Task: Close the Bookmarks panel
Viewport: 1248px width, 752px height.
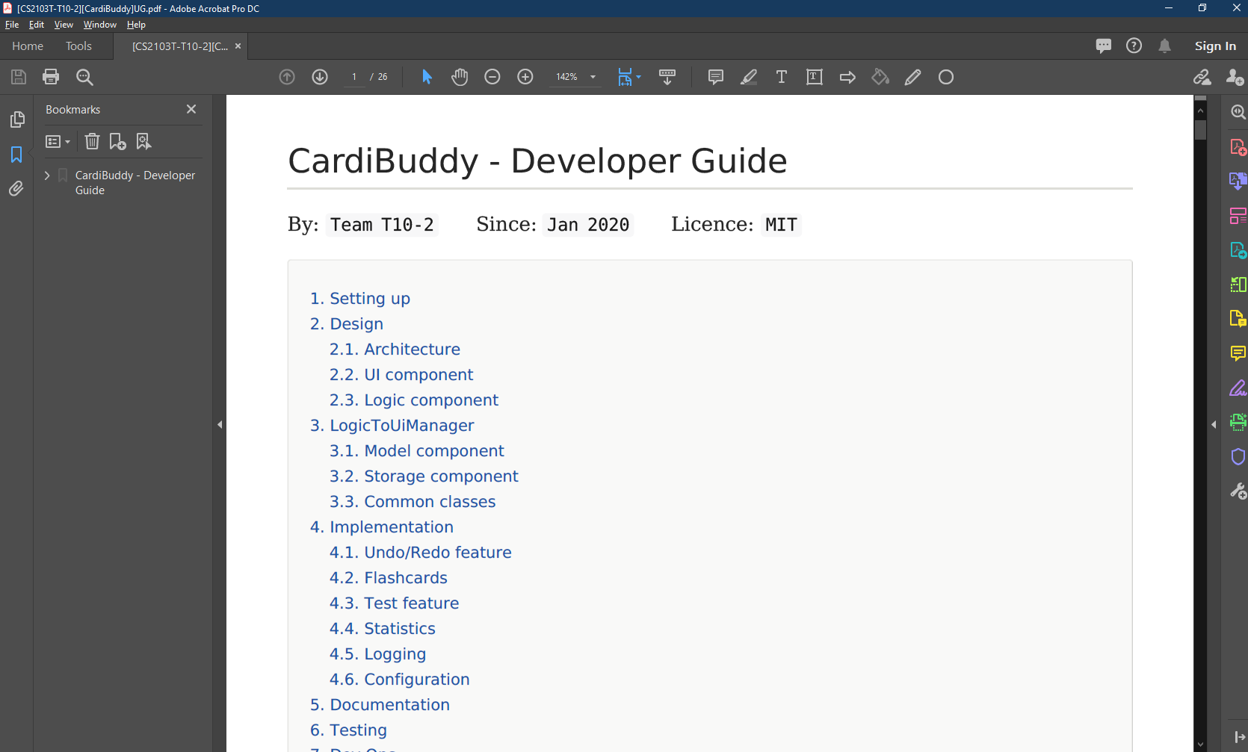Action: point(191,109)
